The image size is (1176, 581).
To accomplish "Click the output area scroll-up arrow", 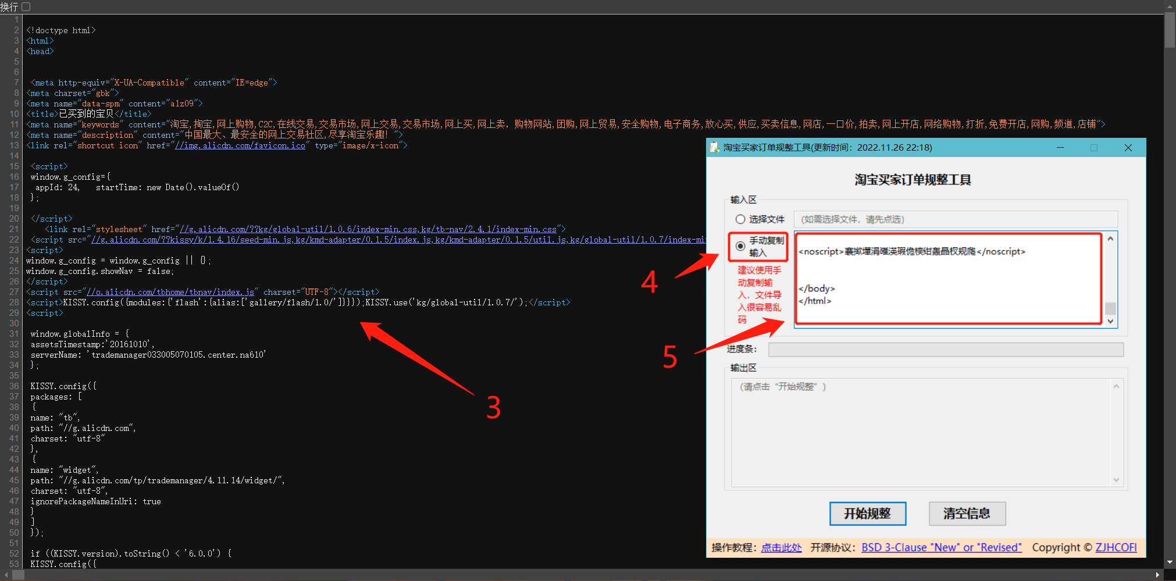I will pos(1116,386).
